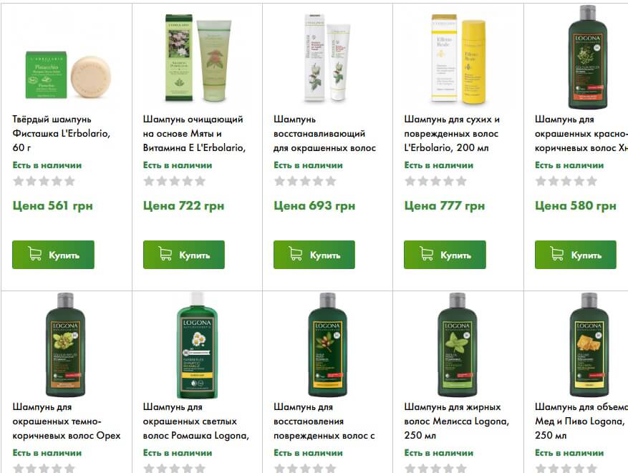The image size is (628, 473).
Task: Click Купить under the 722 грн mint shampoo
Action: click(184, 255)
